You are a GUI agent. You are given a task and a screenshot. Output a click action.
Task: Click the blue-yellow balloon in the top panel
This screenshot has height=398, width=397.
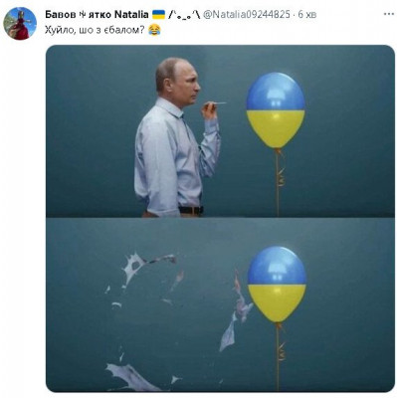(x=276, y=110)
